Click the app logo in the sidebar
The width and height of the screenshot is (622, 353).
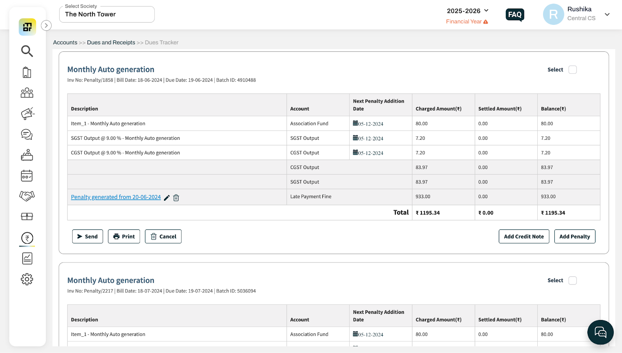[x=27, y=27]
